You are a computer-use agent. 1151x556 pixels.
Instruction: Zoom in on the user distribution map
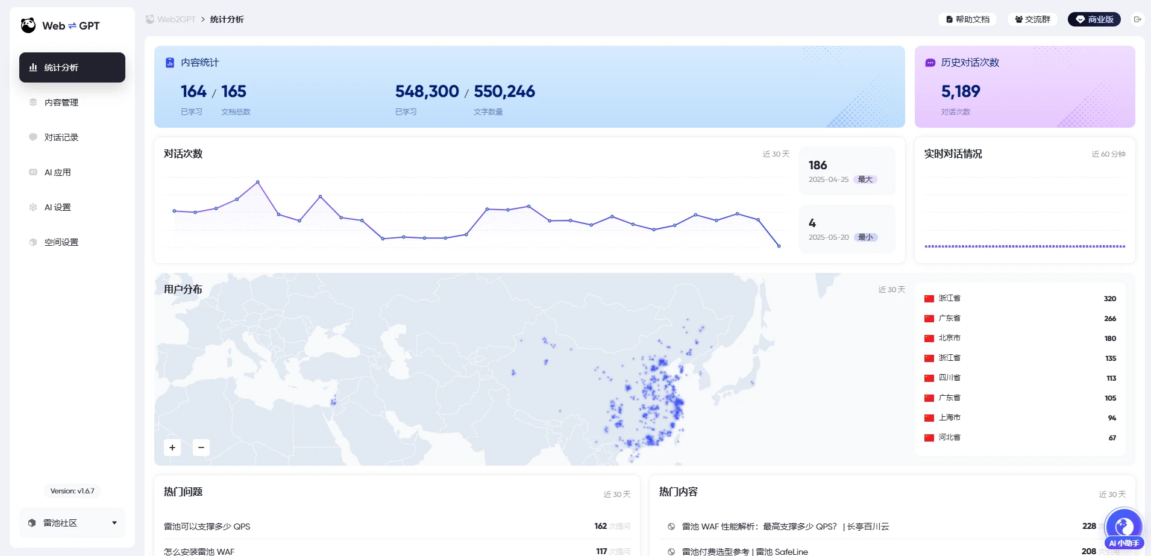172,448
